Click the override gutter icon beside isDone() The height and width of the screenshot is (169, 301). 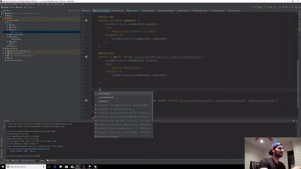point(86,20)
